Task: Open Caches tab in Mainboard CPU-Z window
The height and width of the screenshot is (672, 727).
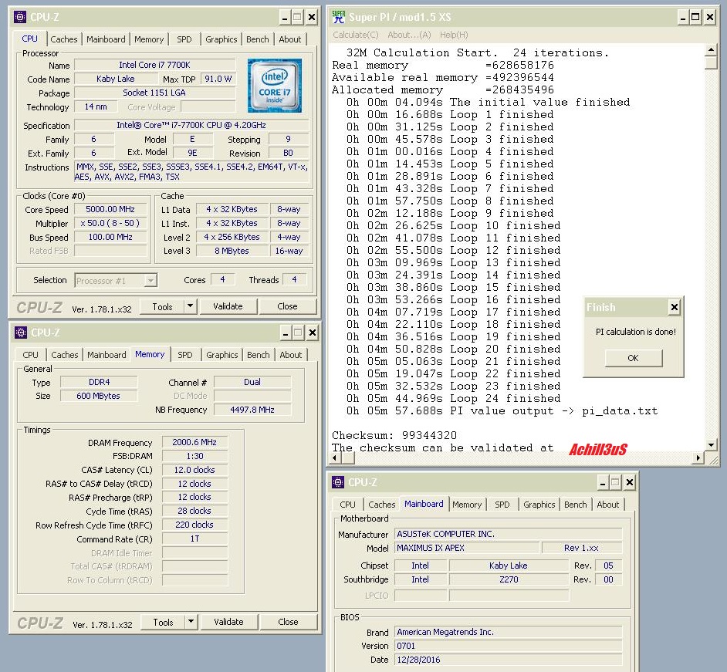Action: 381,505
